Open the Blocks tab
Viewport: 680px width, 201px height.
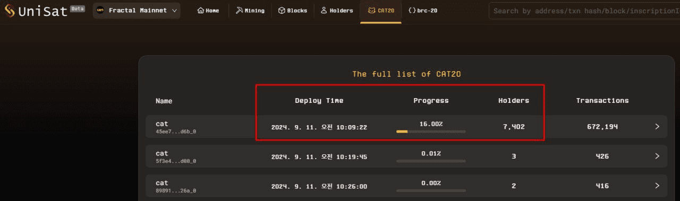[x=293, y=11]
